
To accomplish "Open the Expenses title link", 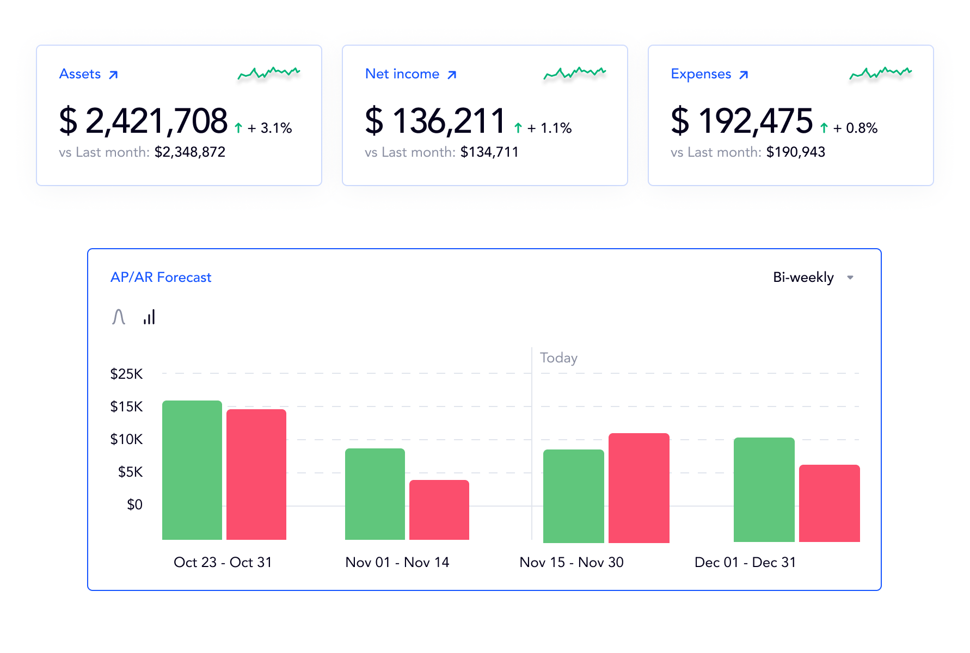I will [x=701, y=74].
